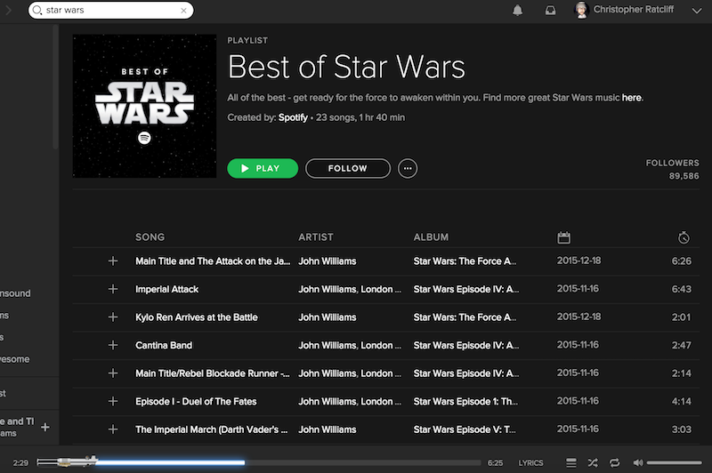This screenshot has height=473, width=712.
Task: Open album in the Cantina Band row
Action: click(465, 346)
